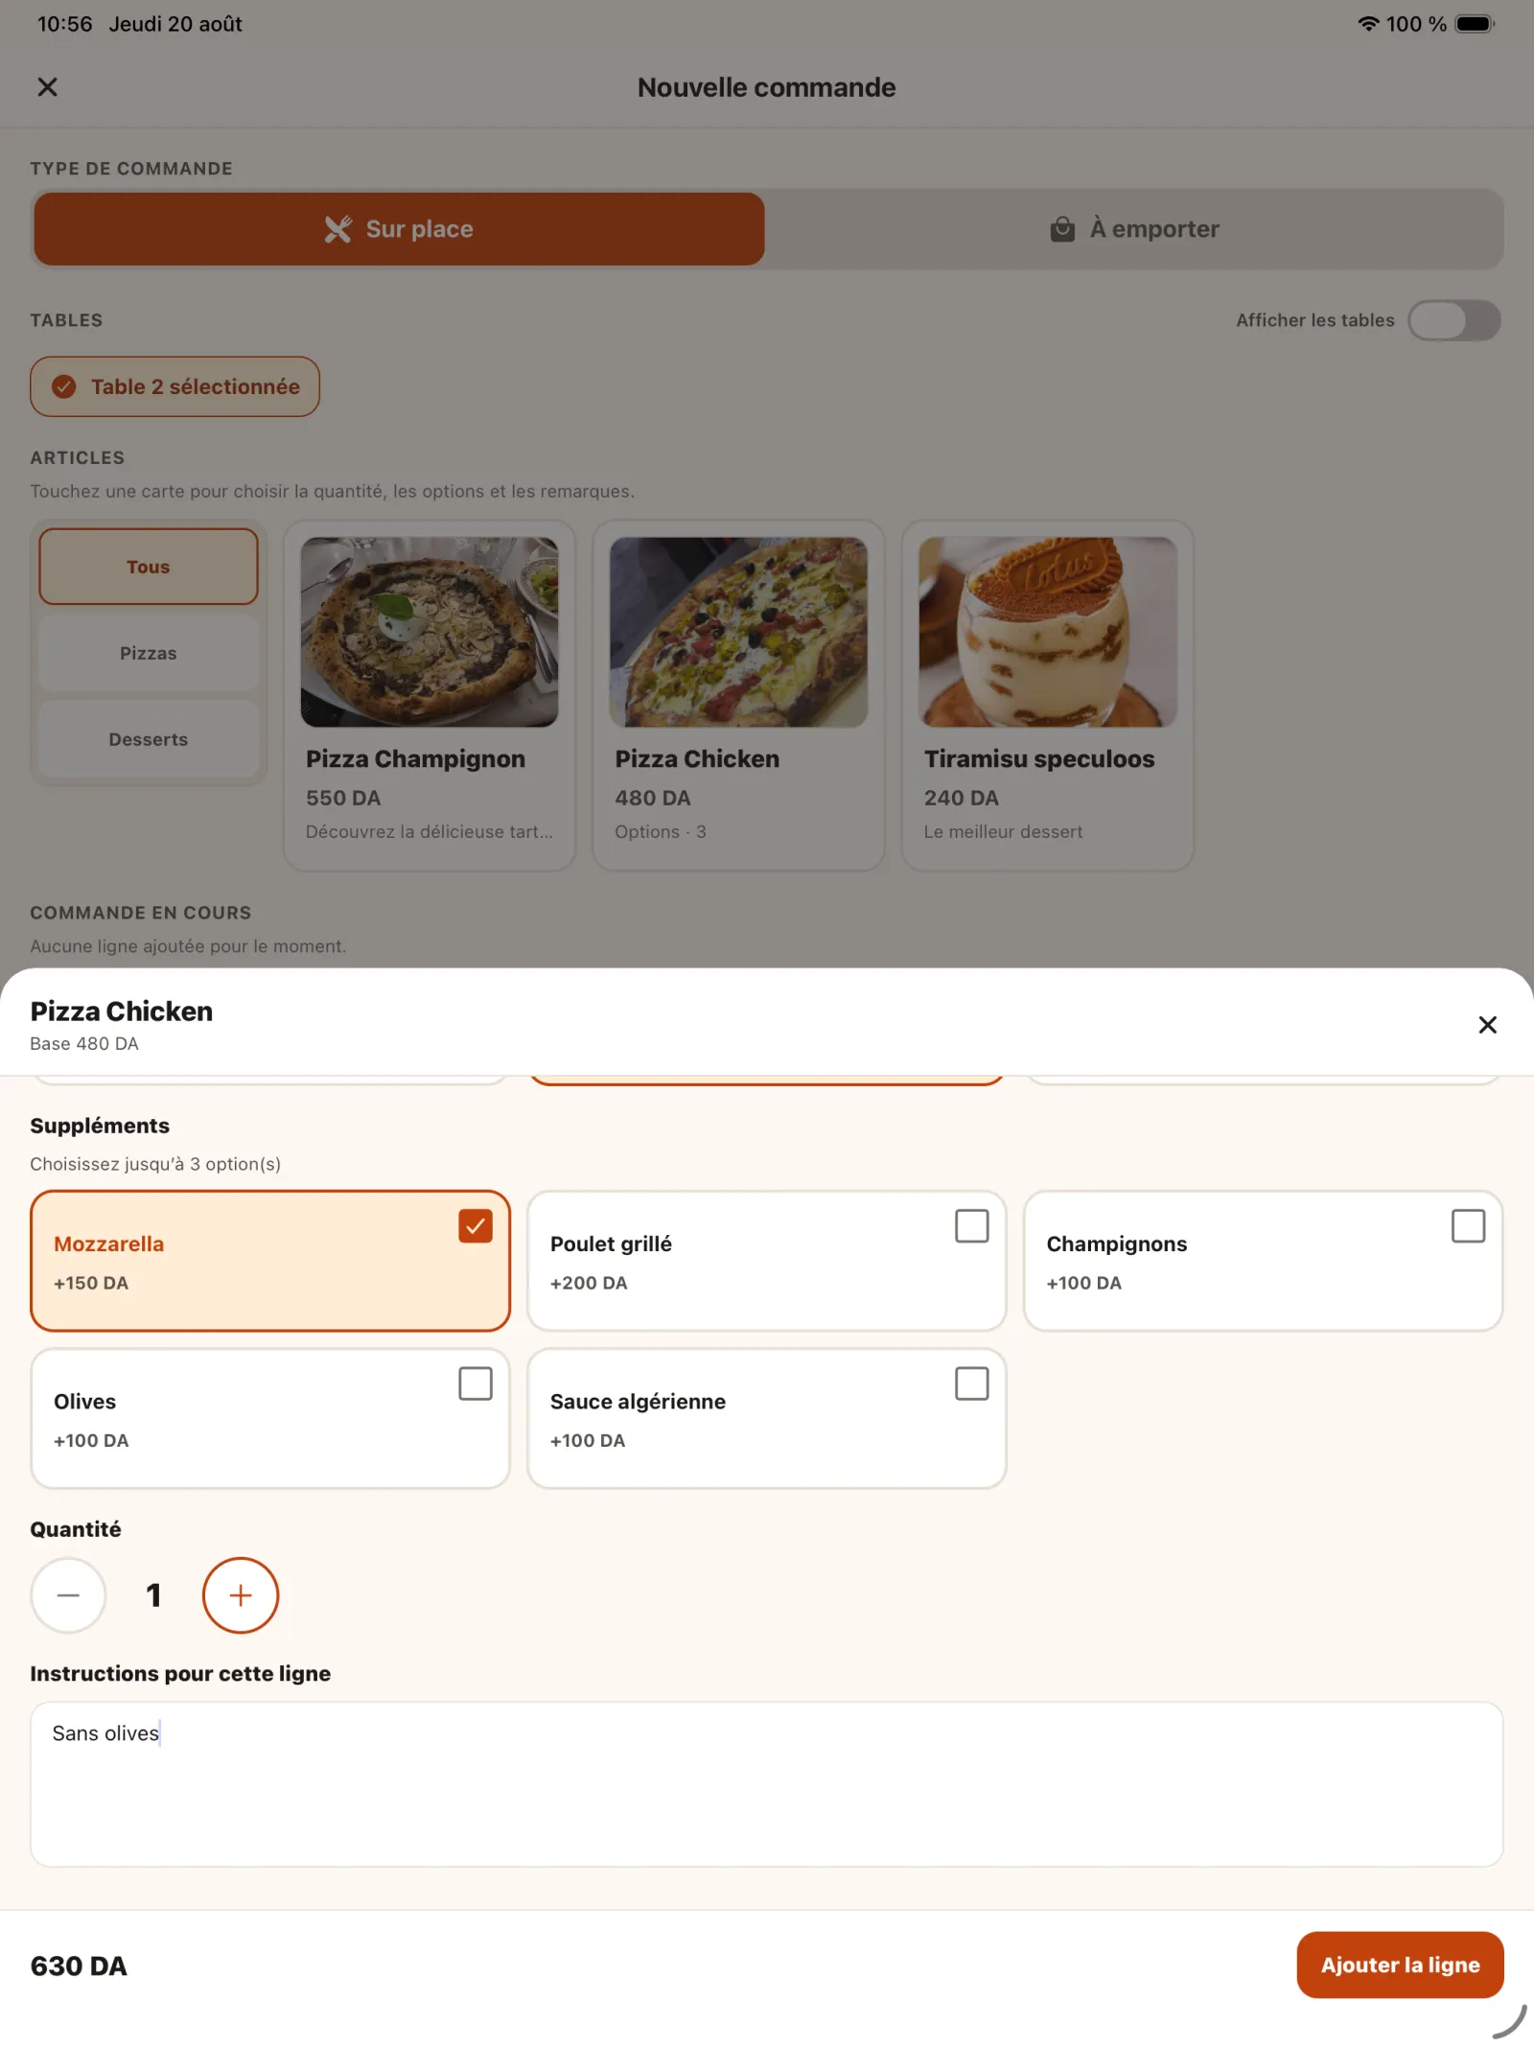Decrease quantity with the minus button
This screenshot has height=2046, width=1534.
pos(68,1594)
